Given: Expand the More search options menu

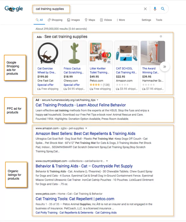Looking at the screenshot, I should point(121,20).
